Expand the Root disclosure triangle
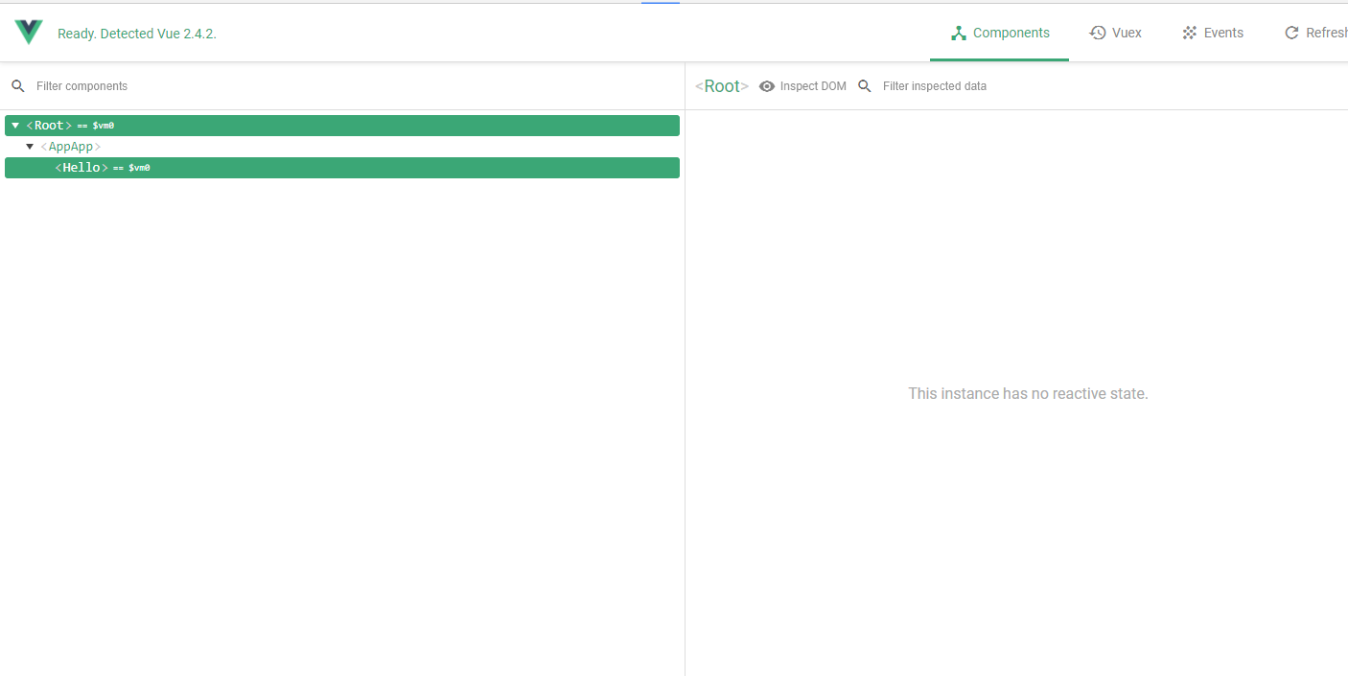The width and height of the screenshot is (1348, 676). pos(14,125)
